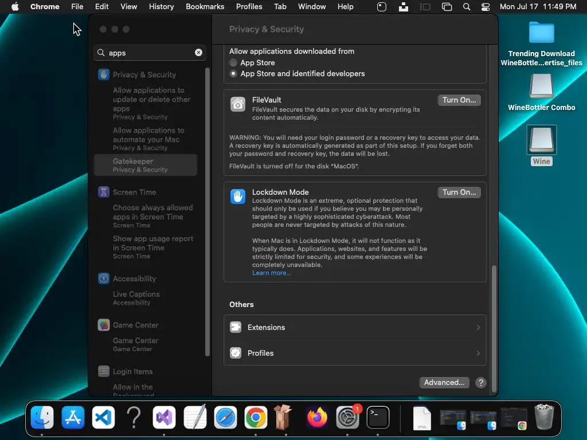Image resolution: width=587 pixels, height=440 pixels.
Task: Open Google Chrome from the Dock
Action: 256,417
